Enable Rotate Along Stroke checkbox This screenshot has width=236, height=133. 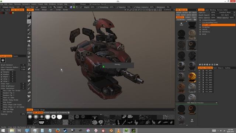point(1,100)
